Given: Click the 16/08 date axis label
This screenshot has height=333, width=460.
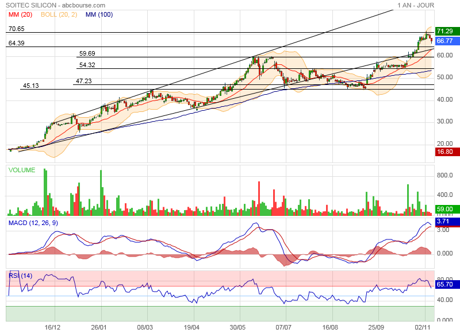Looking at the screenshot, I should click(330, 327).
